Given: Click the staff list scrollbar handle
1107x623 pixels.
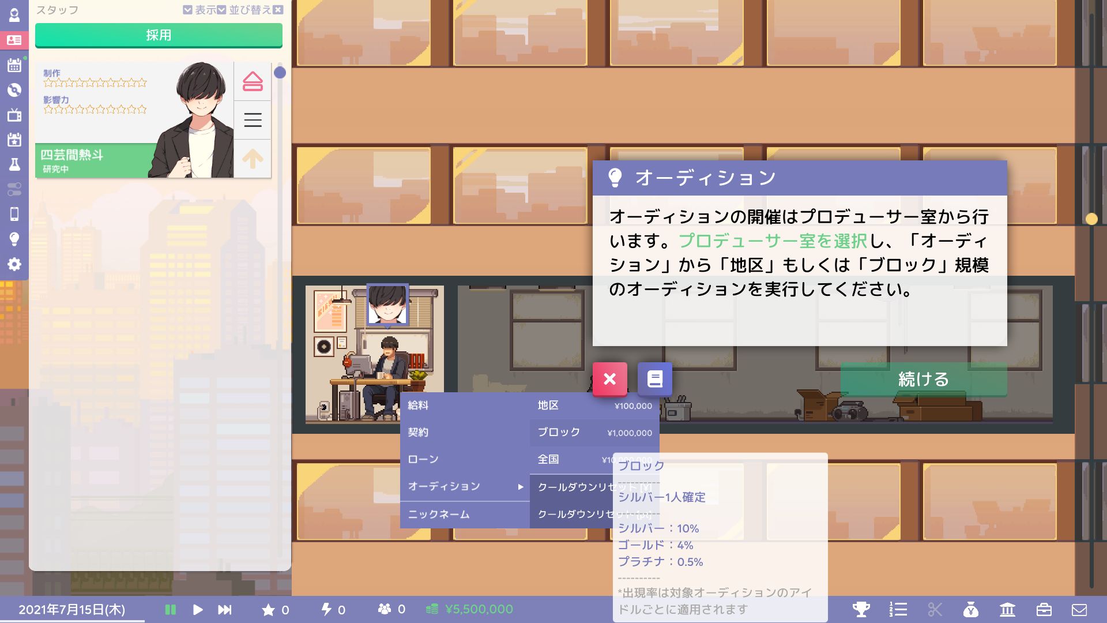Looking at the screenshot, I should (280, 72).
